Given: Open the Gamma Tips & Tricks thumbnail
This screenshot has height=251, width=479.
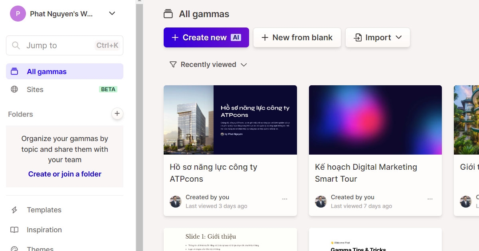Looking at the screenshot, I should click(375, 239).
